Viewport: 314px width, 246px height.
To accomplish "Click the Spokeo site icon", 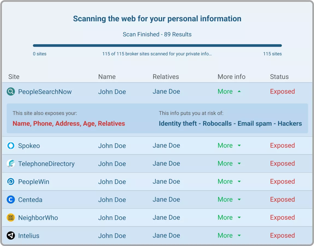I will coord(11,146).
